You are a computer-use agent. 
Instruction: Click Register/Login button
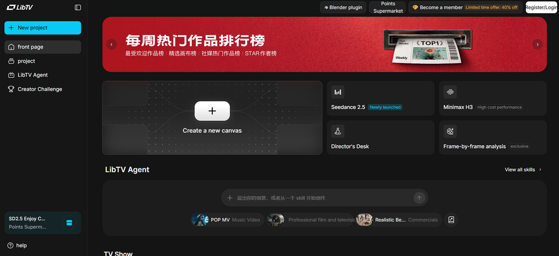coord(541,8)
